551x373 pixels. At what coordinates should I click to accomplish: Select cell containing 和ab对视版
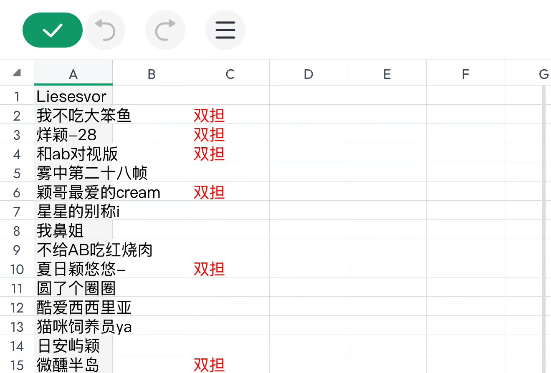pos(73,153)
